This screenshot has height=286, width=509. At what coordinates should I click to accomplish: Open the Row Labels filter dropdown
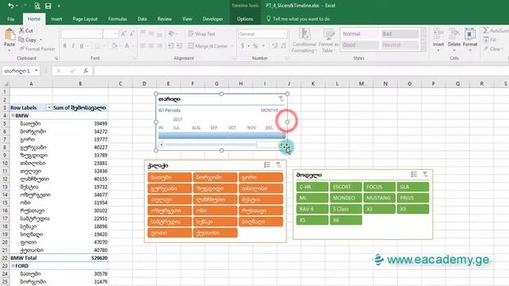[49, 108]
